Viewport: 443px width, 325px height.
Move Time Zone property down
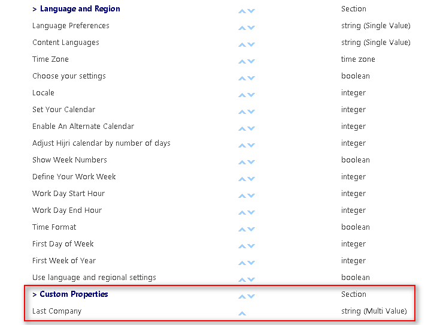[251, 61]
